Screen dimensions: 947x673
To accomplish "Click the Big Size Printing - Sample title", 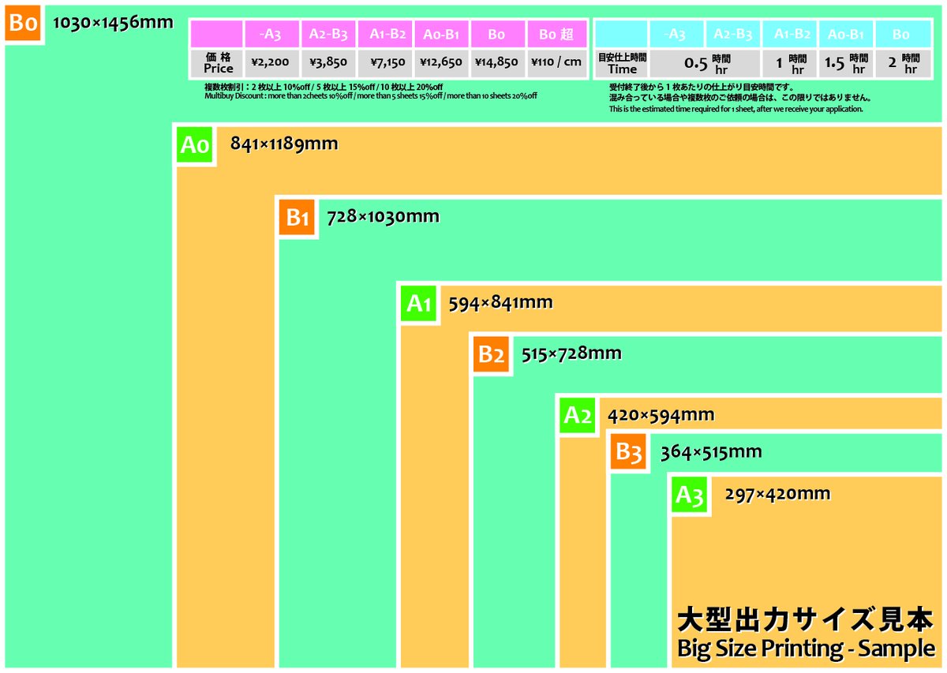I will [x=806, y=649].
